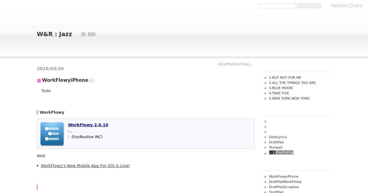Open the W&R : Jazz blog title
This screenshot has width=368, height=193.
pyautogui.click(x=54, y=34)
